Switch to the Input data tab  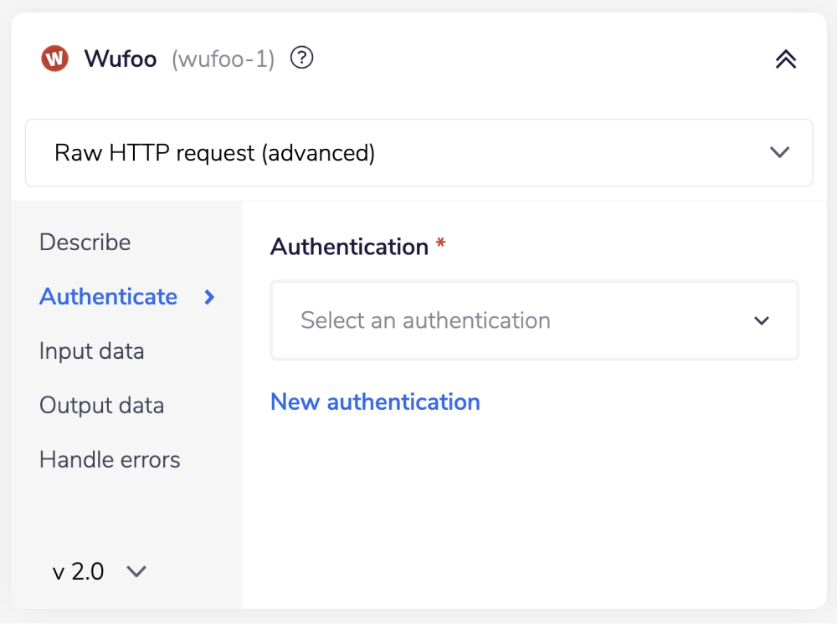click(91, 351)
